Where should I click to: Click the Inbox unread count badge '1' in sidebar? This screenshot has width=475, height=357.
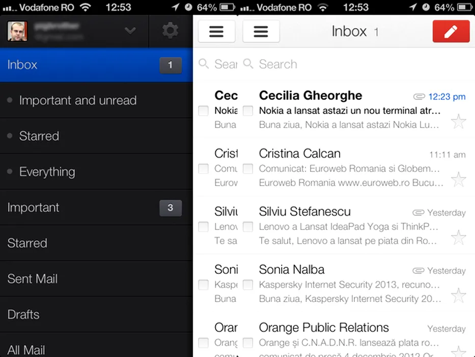pos(171,65)
